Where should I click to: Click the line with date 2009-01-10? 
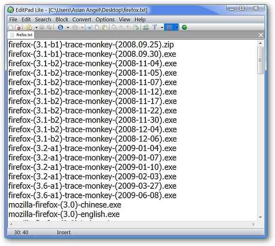pos(92,167)
